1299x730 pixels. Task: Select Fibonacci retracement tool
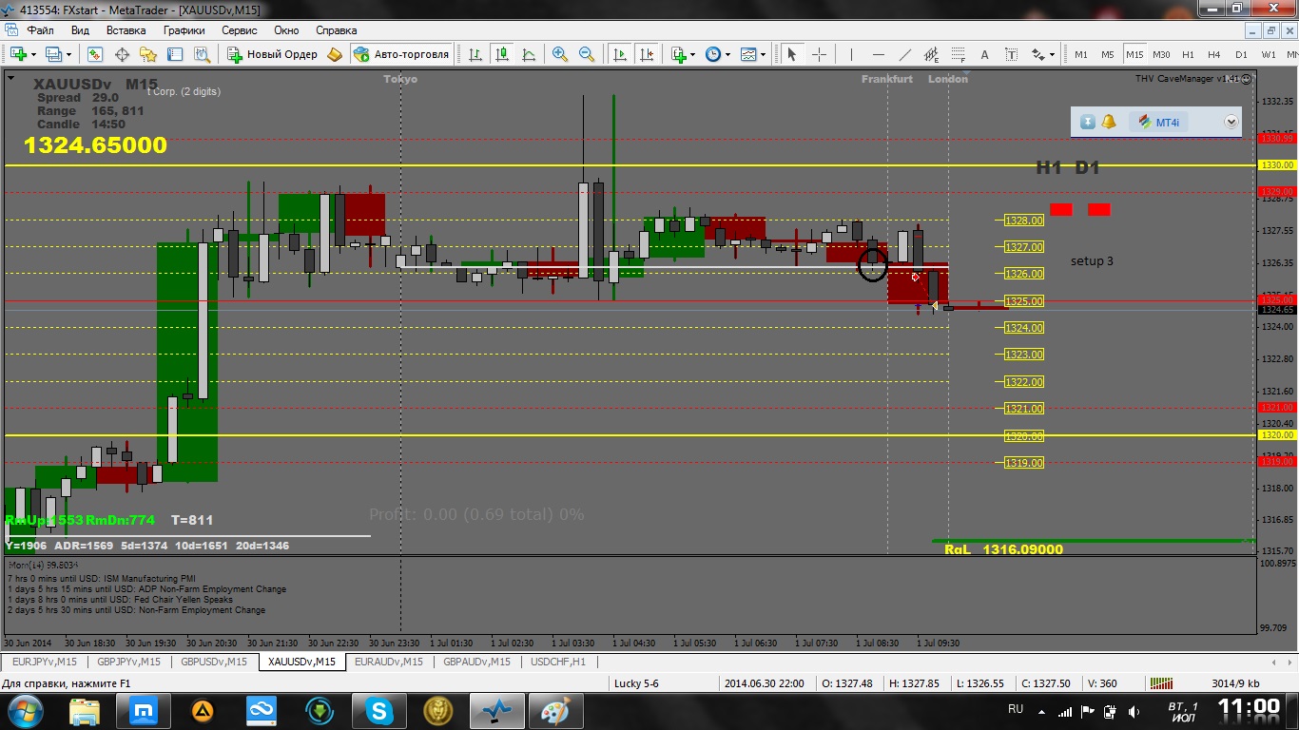coord(958,54)
